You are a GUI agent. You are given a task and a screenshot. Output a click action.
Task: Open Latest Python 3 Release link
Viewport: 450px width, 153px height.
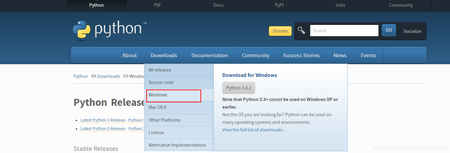[x=112, y=120]
